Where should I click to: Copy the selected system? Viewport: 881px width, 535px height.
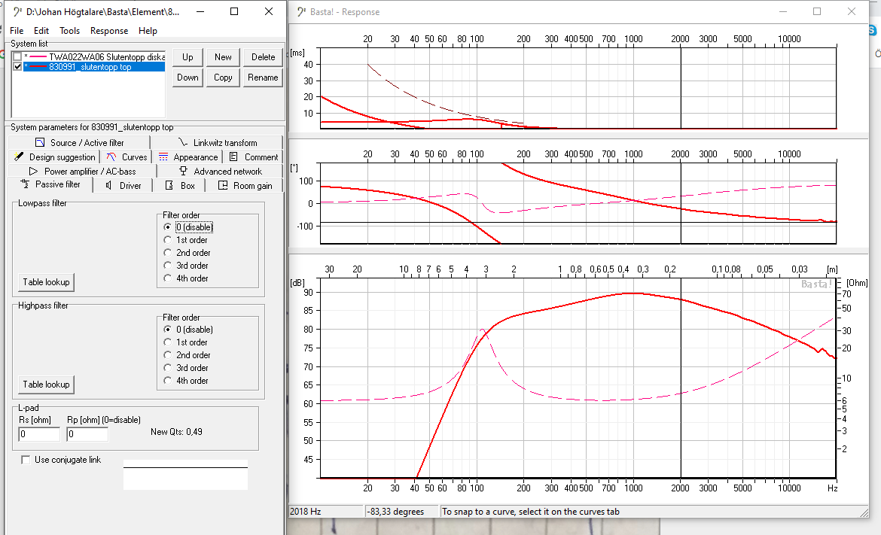223,78
